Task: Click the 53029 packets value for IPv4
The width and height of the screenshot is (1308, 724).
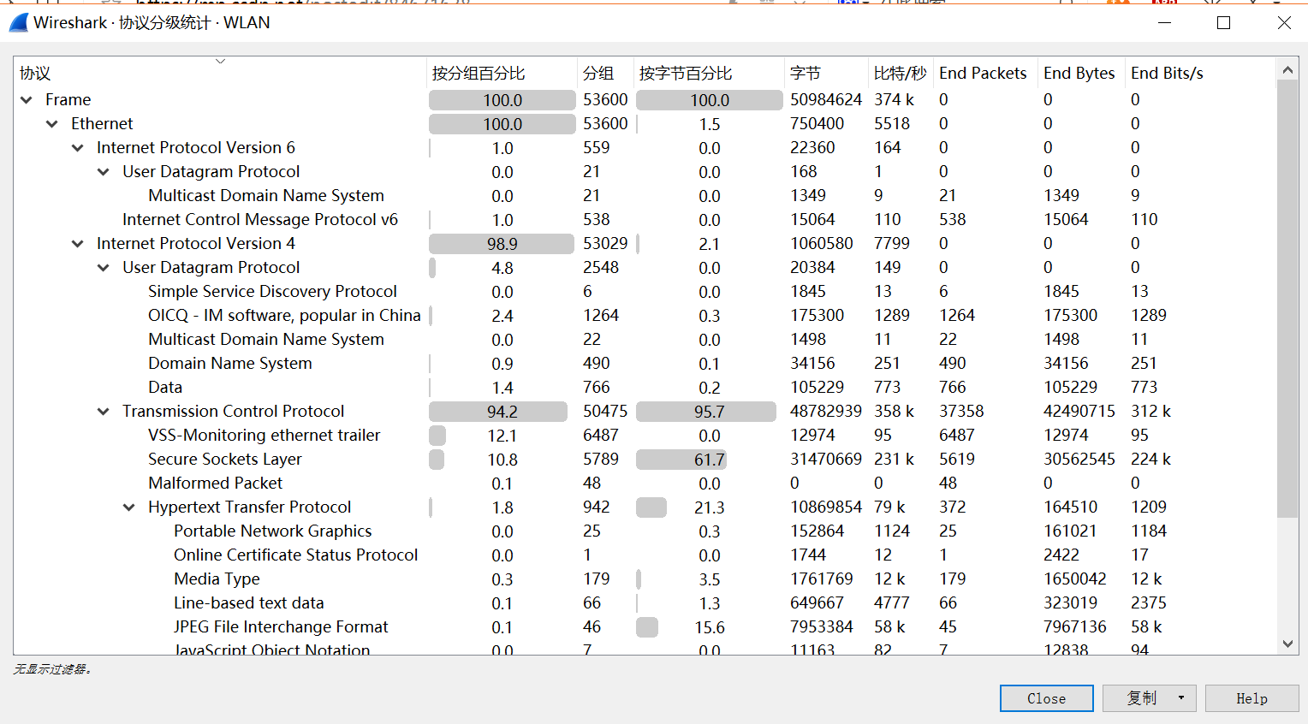Action: tap(605, 244)
